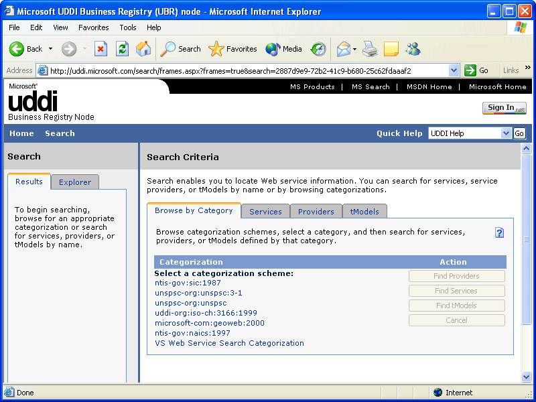The height and width of the screenshot is (402, 536).
Task: Click the vertical scrollbar down arrow
Action: tap(526, 377)
